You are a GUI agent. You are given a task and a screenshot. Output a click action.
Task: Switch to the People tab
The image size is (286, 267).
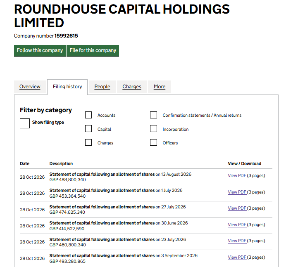point(102,87)
